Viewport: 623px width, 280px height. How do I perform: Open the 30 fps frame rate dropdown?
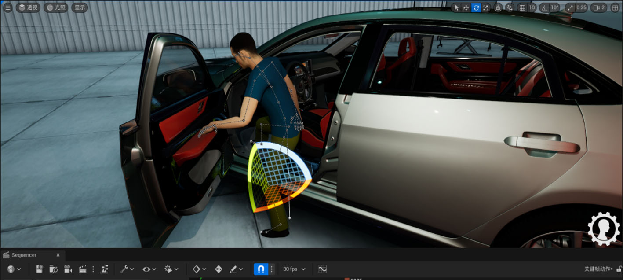(x=295, y=269)
